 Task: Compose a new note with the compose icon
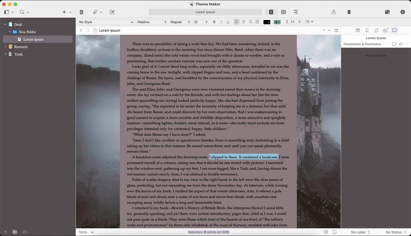coord(112,12)
